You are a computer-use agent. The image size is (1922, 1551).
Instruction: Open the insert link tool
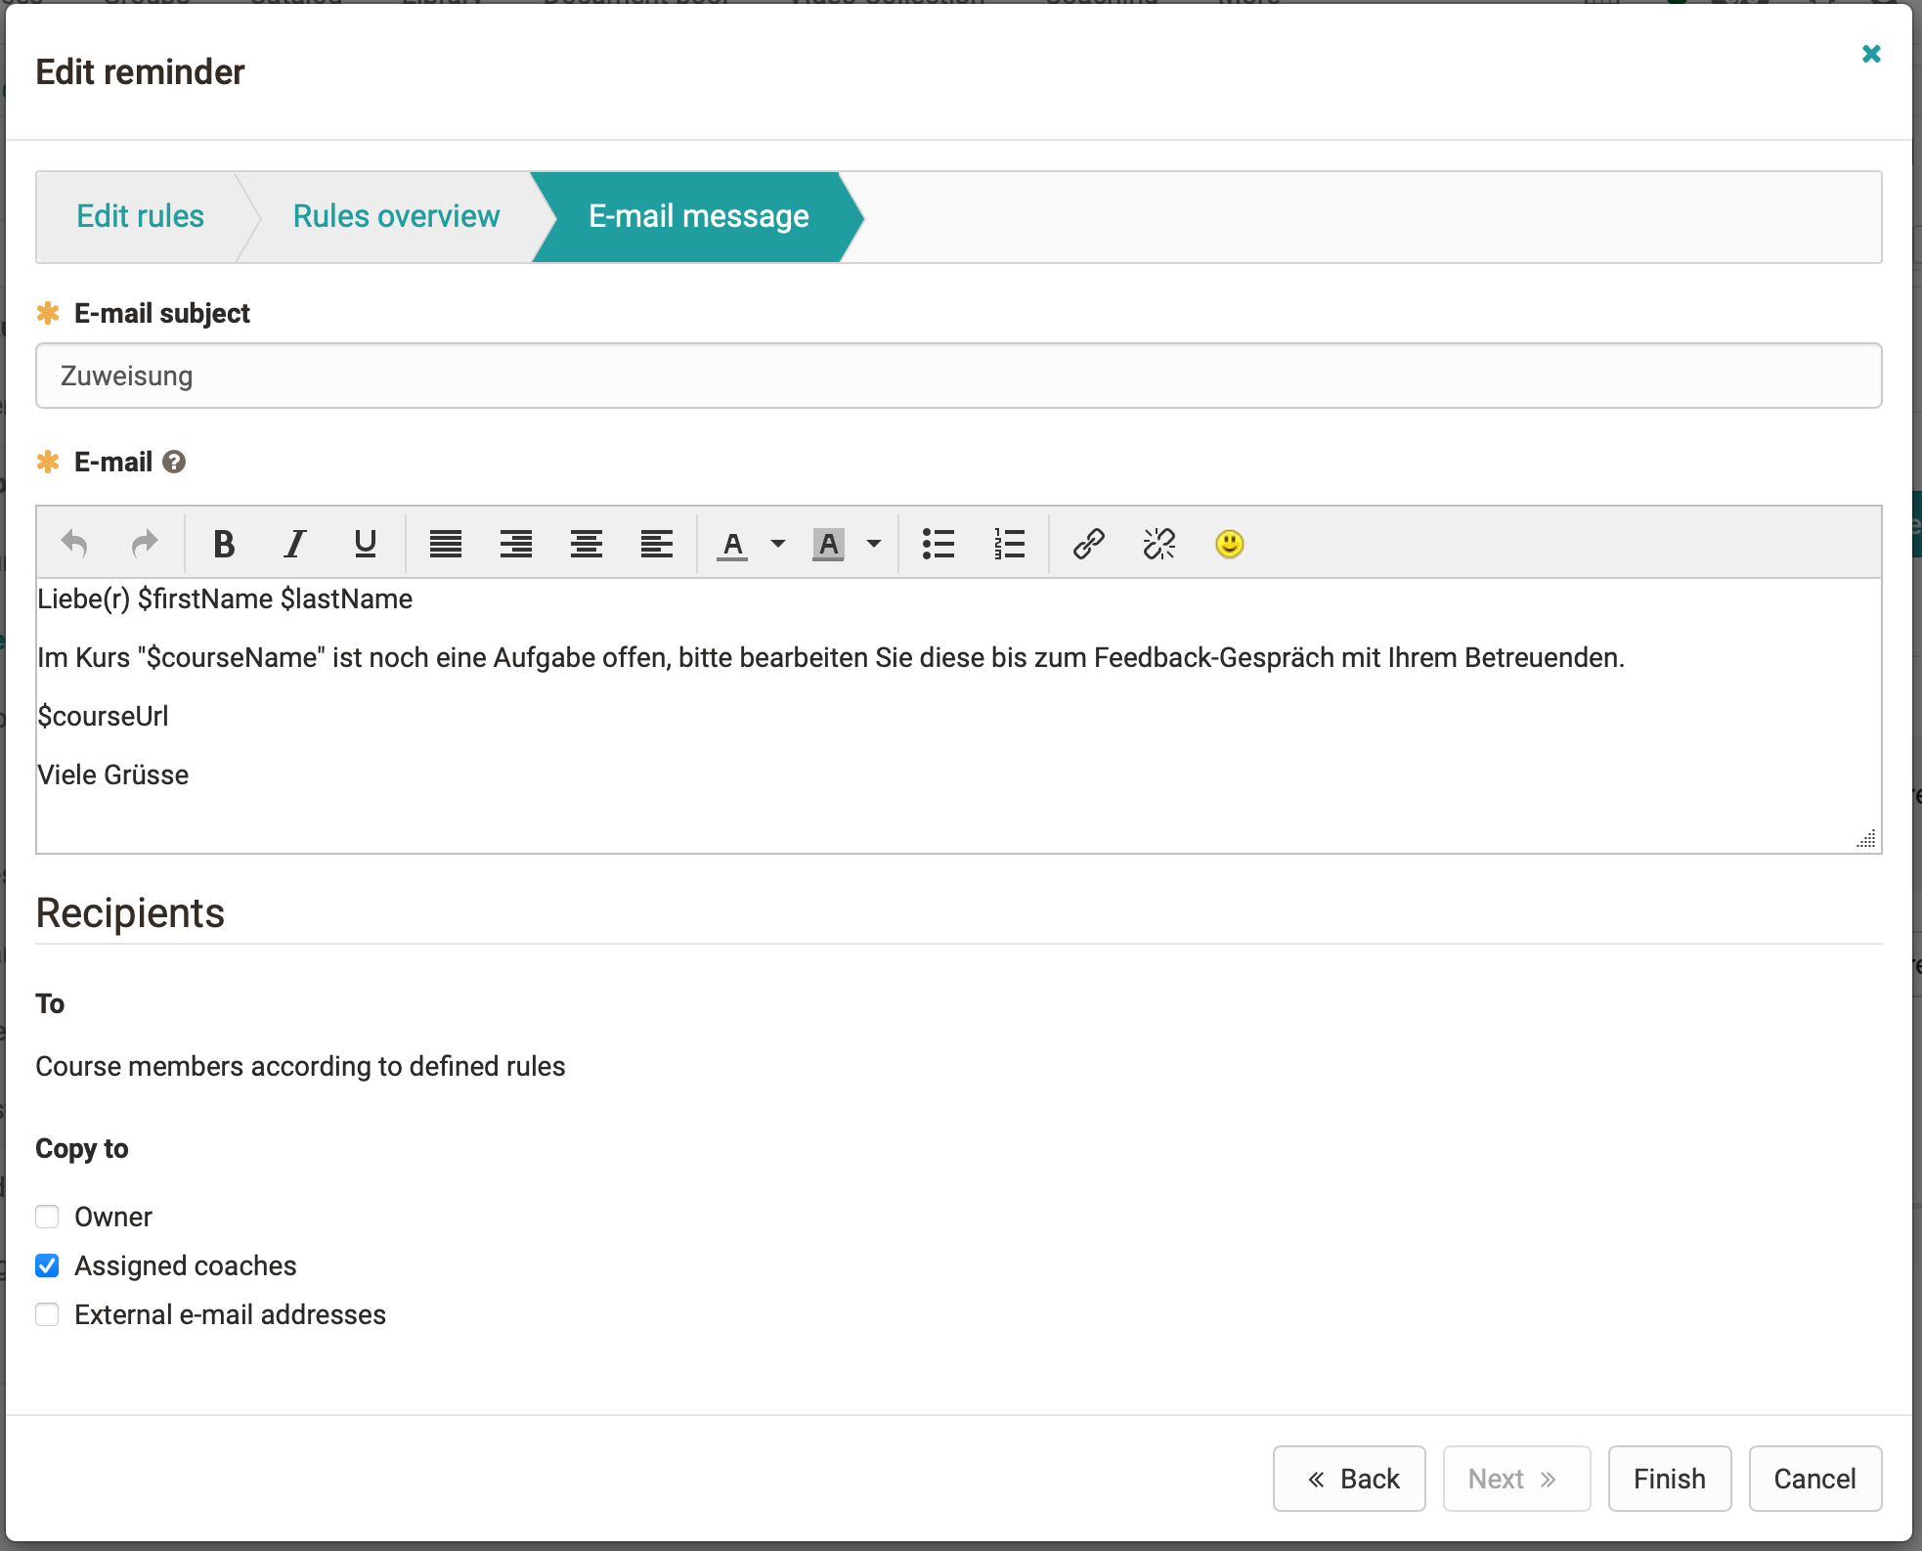tap(1088, 544)
